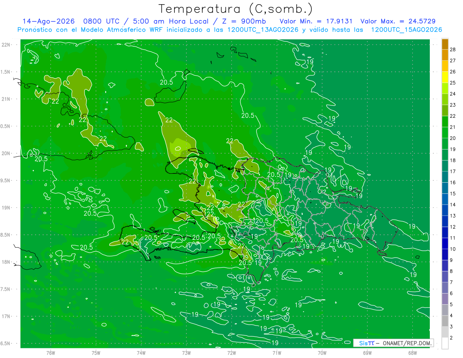Viewport: 463px width, 358px height.
Task: Click the color scale label 26
Action: pyautogui.click(x=453, y=71)
